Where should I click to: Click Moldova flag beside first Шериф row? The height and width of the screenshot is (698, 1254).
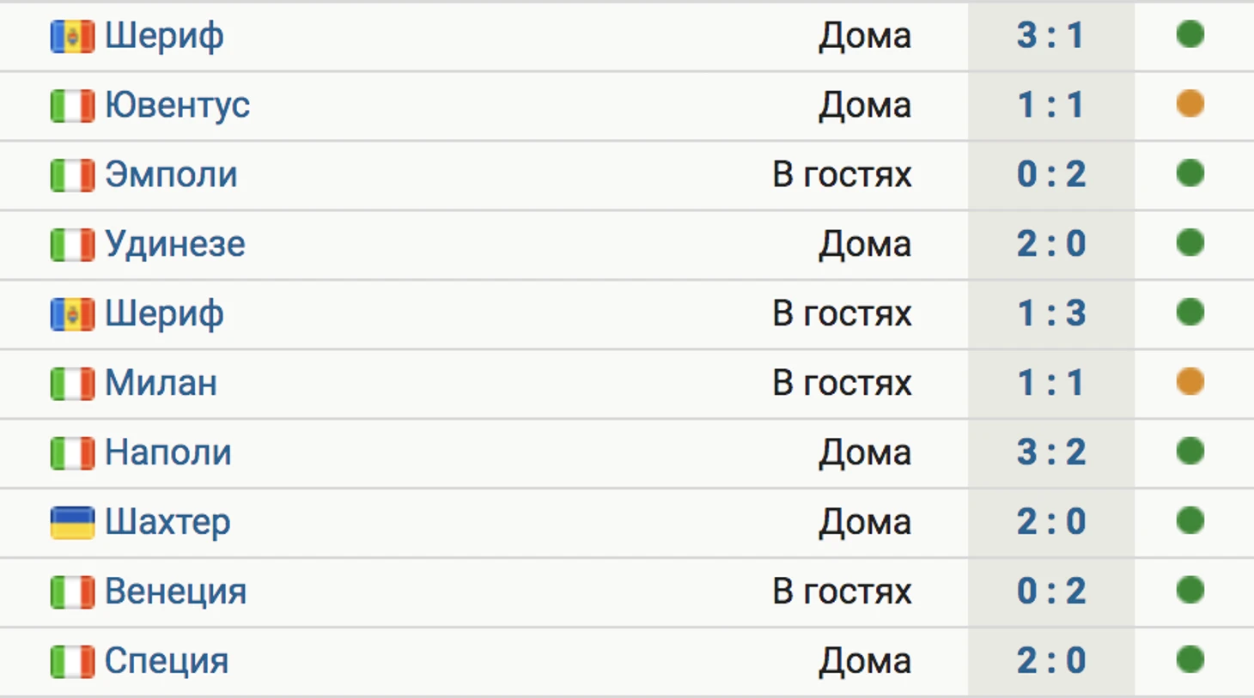click(x=72, y=37)
